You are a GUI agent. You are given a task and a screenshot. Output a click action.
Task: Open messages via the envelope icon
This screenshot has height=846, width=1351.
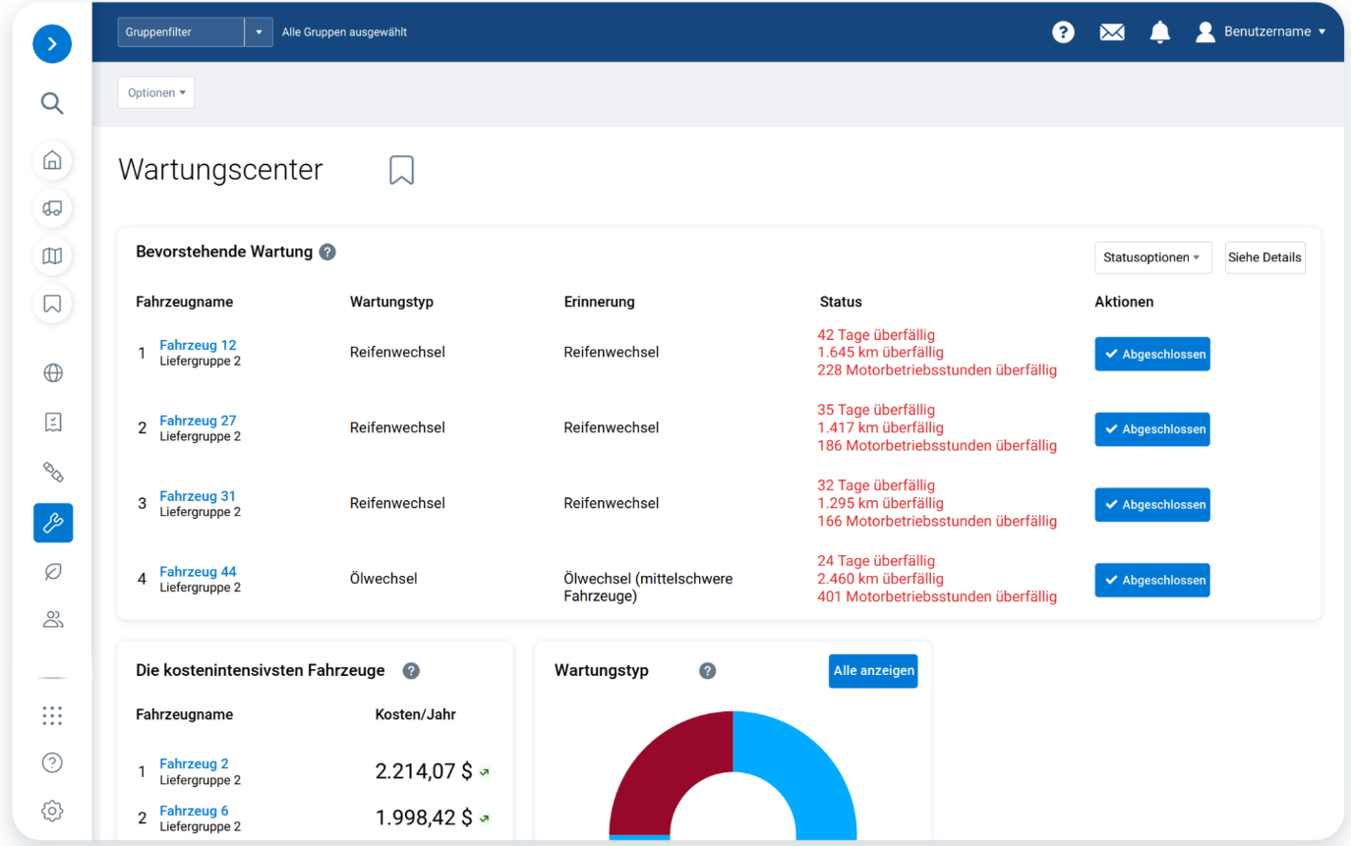[1111, 31]
